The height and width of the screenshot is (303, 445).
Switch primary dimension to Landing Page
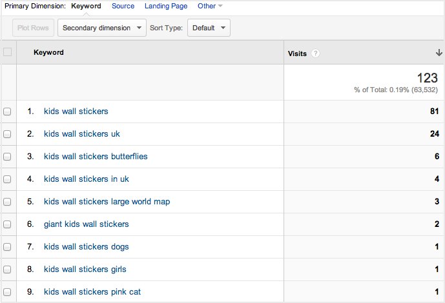[x=166, y=6]
